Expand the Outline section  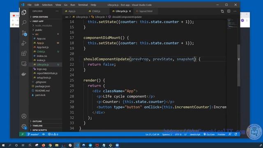pos(46,121)
